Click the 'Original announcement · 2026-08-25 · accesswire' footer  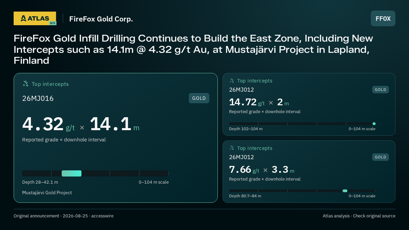coord(63,216)
